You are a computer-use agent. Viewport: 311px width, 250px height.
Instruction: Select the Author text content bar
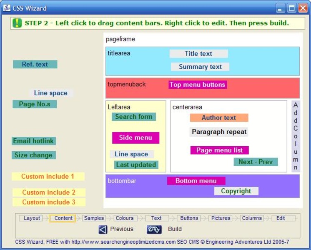point(219,117)
